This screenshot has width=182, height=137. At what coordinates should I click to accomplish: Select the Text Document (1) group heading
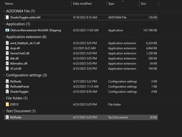pos(21,111)
